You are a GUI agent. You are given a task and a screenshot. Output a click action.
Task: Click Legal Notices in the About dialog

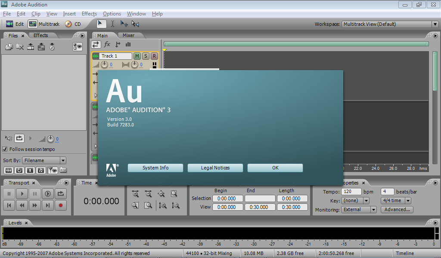coord(215,168)
